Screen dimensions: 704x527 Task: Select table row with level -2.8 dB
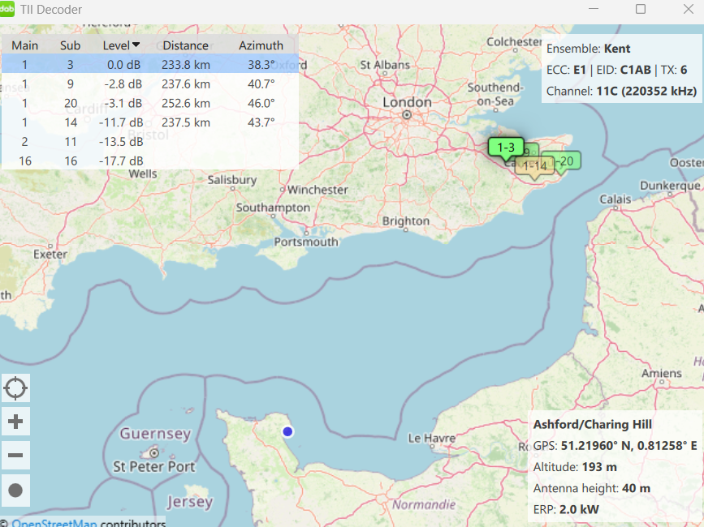click(x=150, y=84)
